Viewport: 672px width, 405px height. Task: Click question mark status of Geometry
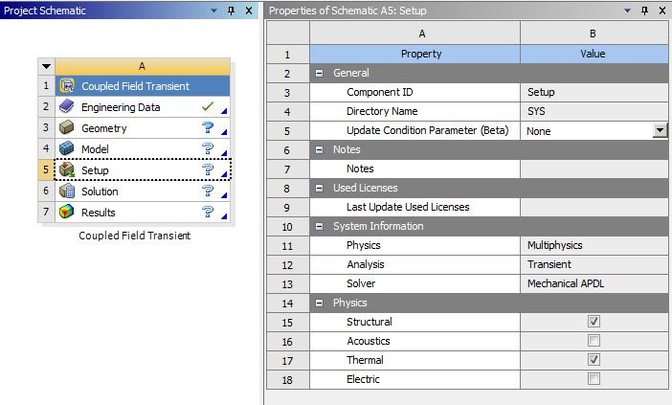pyautogui.click(x=208, y=127)
